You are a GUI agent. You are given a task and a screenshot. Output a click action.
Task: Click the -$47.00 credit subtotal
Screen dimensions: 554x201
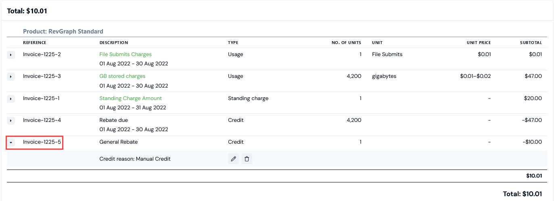pos(531,120)
